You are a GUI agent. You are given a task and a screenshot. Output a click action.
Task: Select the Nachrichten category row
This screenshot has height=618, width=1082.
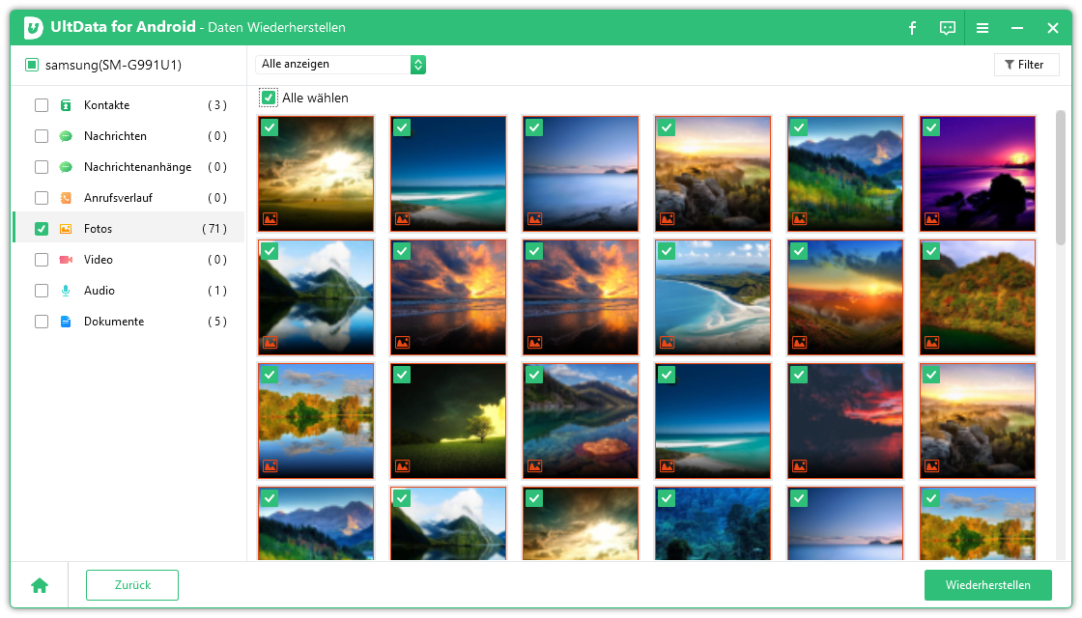[129, 136]
